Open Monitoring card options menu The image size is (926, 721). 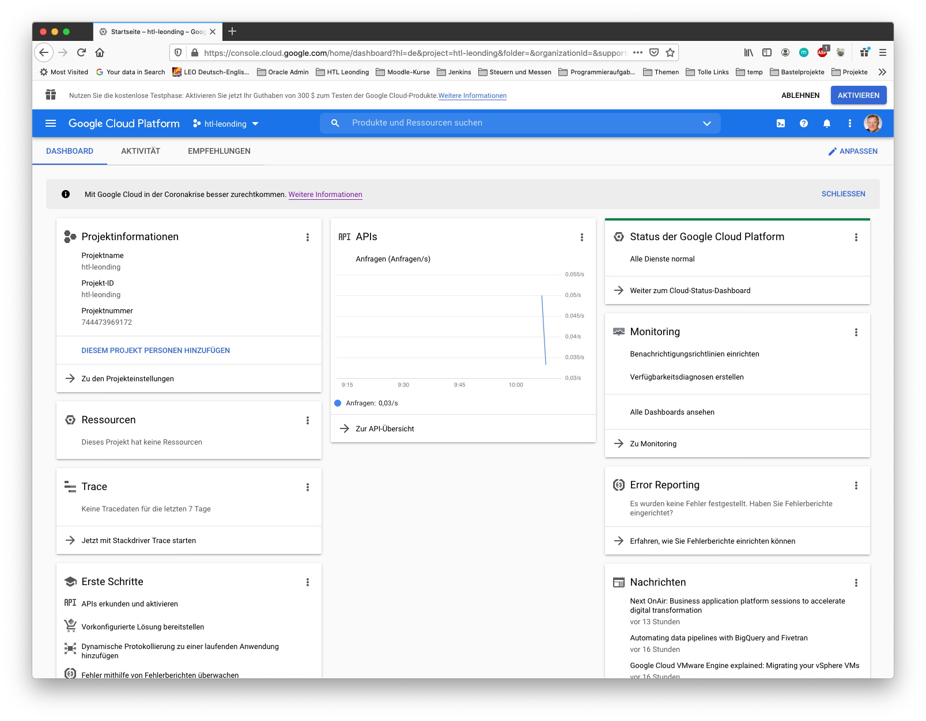(856, 332)
